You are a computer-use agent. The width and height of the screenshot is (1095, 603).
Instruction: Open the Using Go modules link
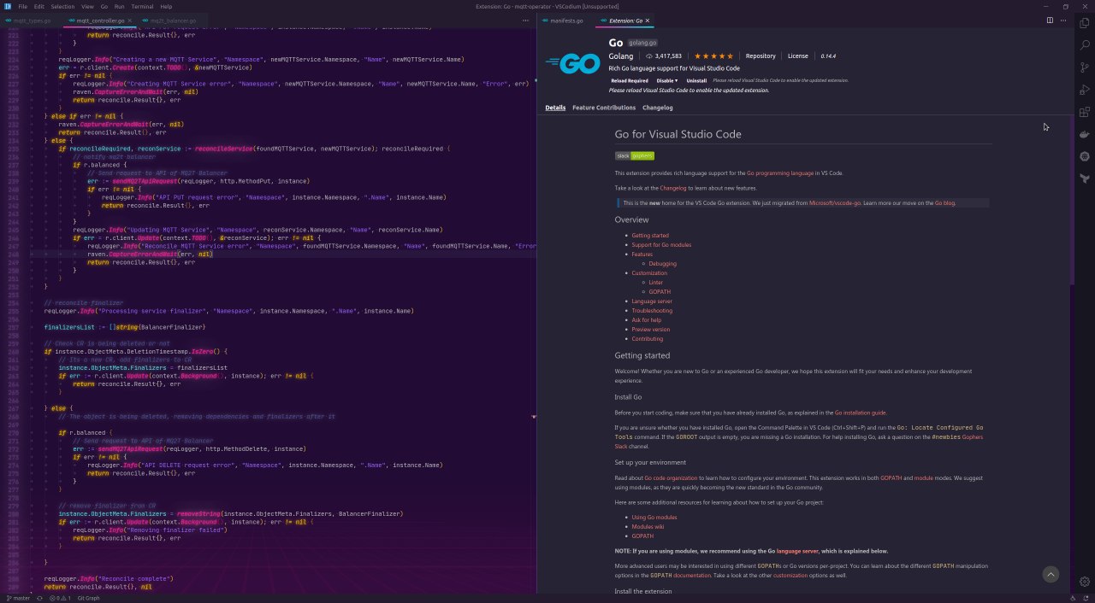click(654, 518)
